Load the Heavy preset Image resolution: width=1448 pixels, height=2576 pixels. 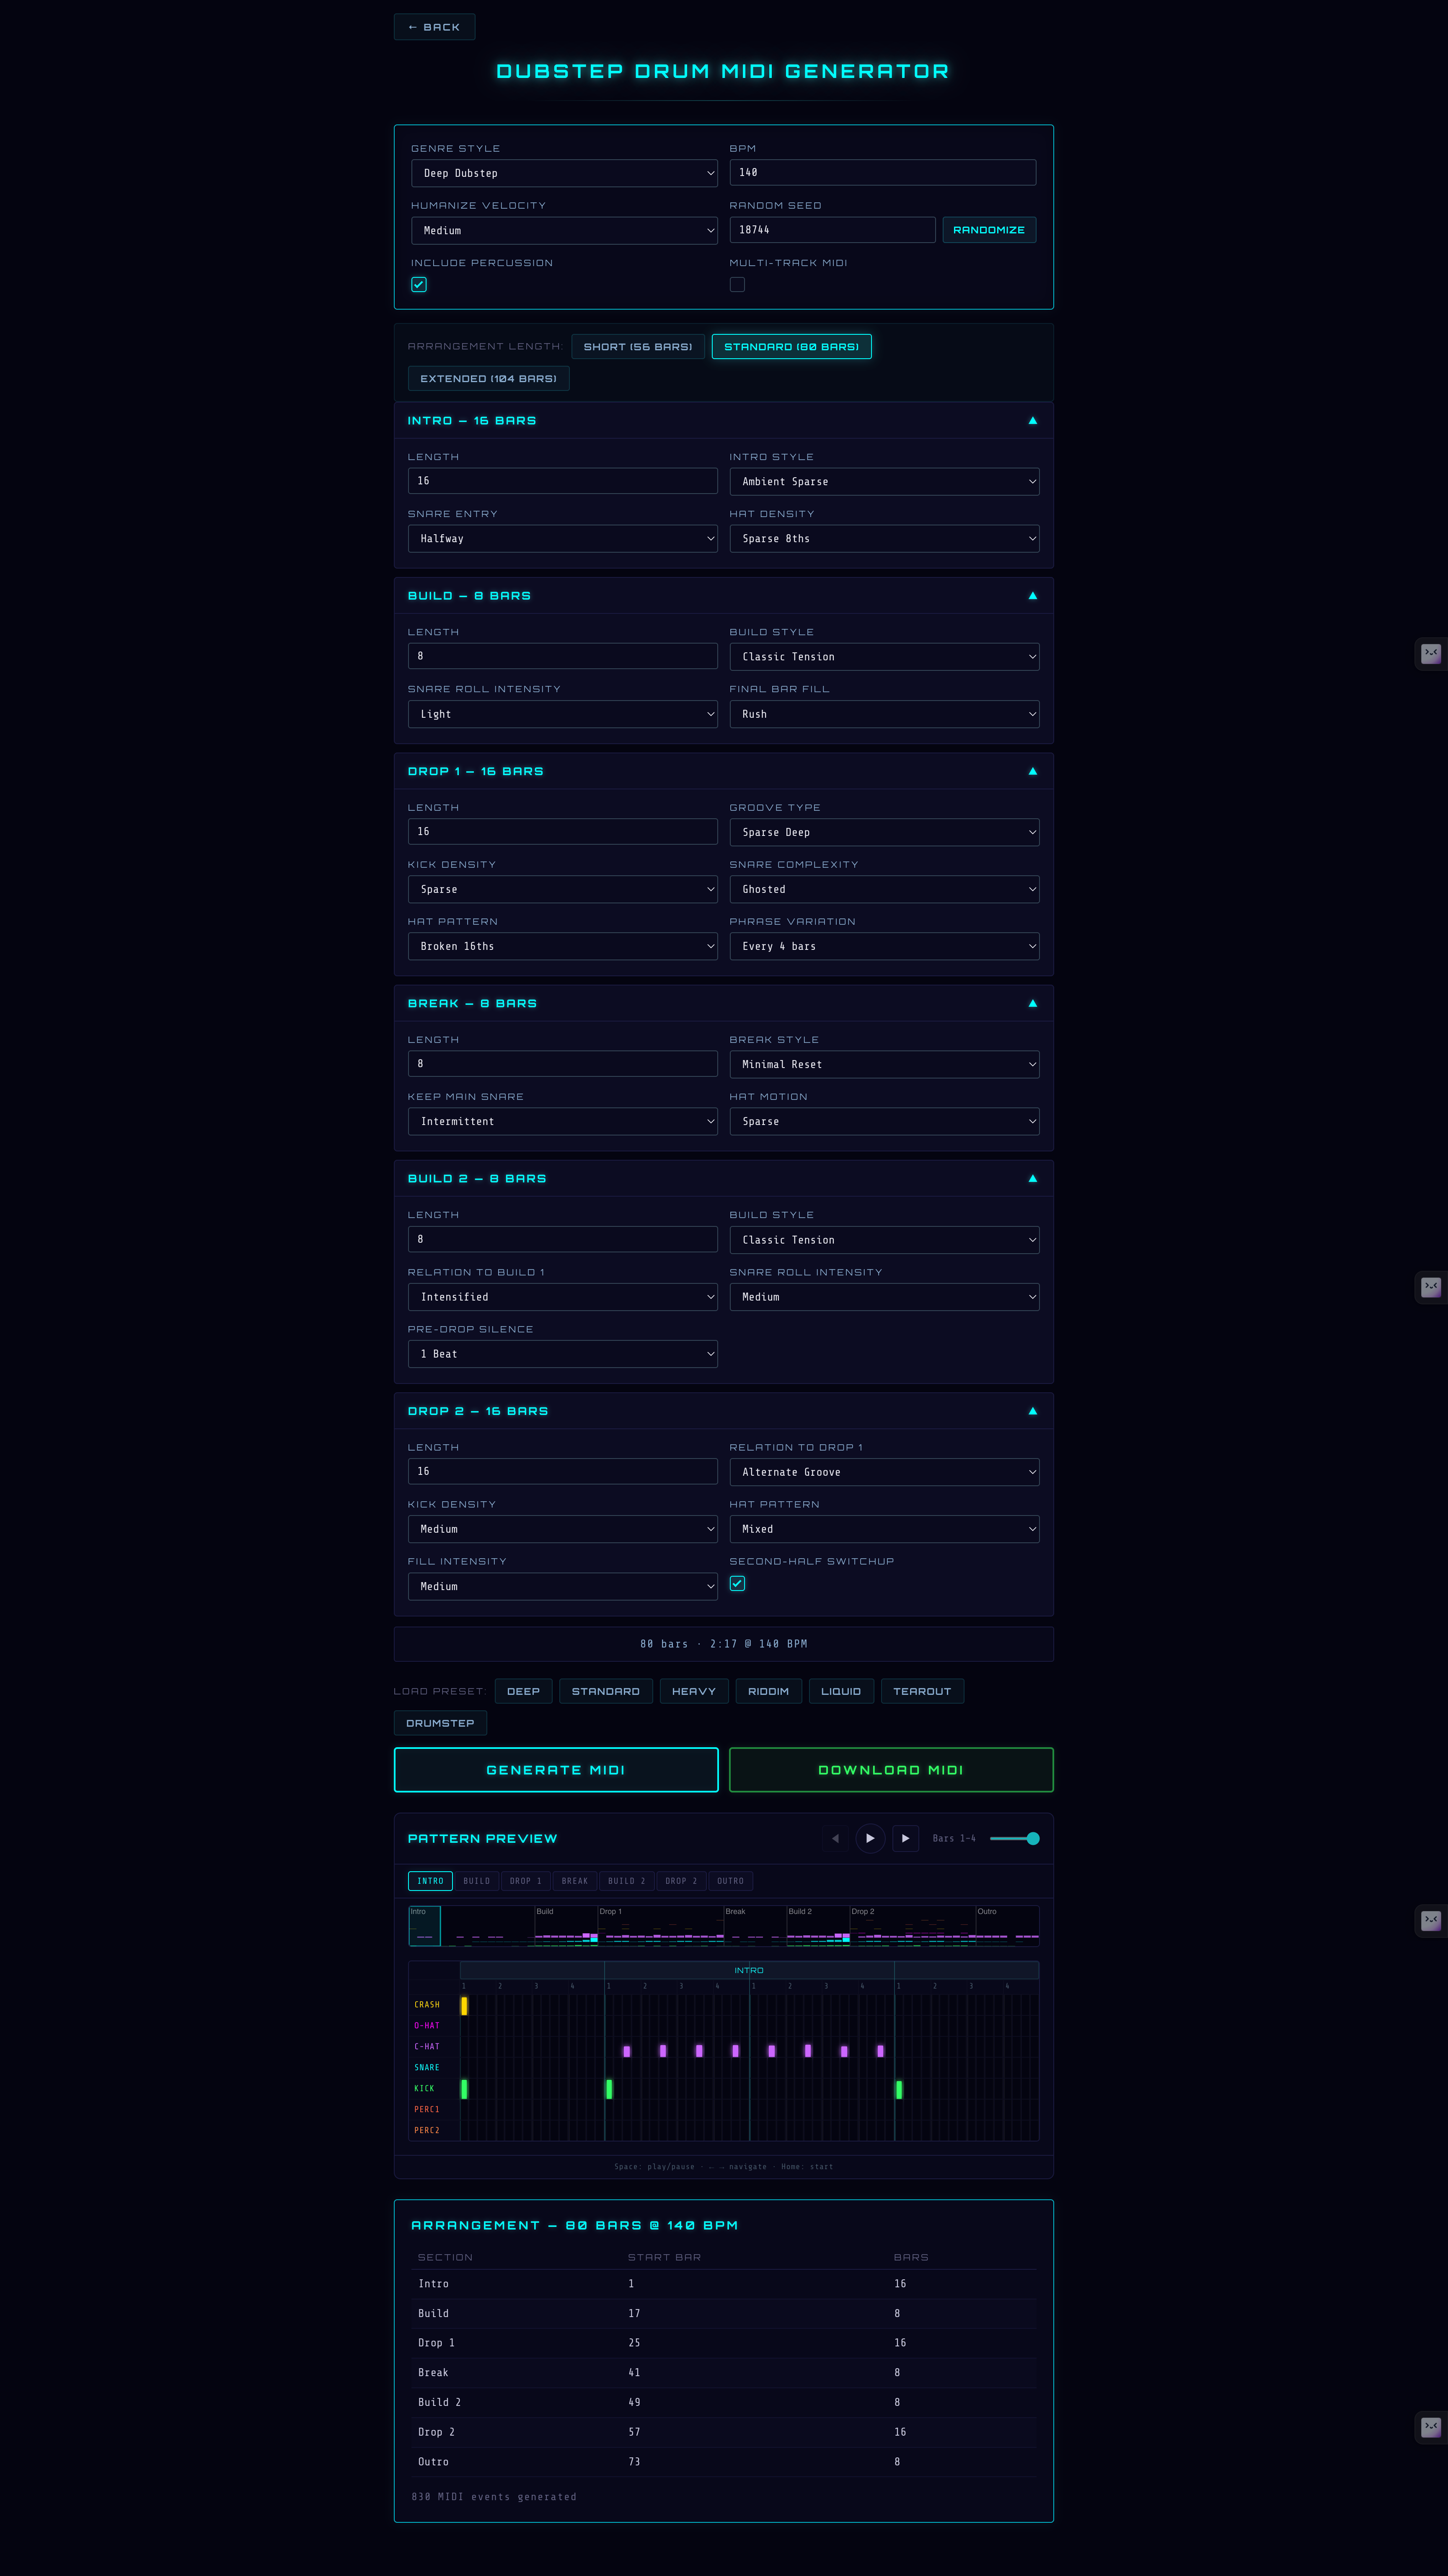coord(694,1691)
